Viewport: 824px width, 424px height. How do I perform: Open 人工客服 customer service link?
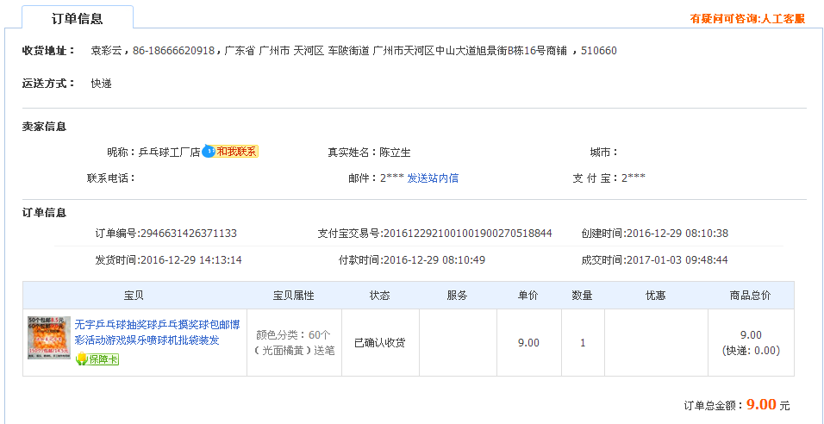(x=747, y=19)
